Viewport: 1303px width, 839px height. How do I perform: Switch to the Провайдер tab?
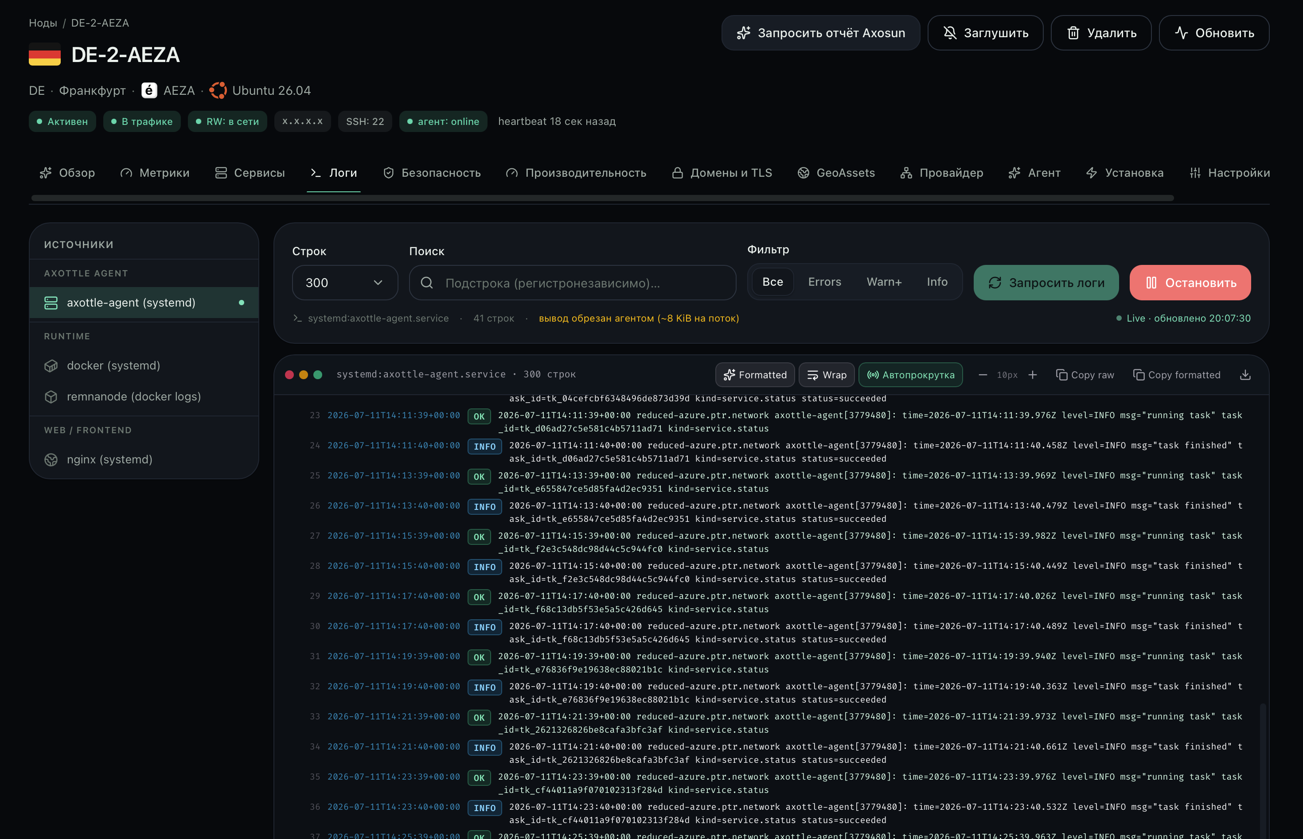(942, 173)
